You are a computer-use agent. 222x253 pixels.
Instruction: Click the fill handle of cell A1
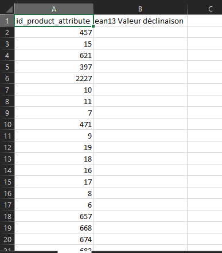click(x=94, y=26)
